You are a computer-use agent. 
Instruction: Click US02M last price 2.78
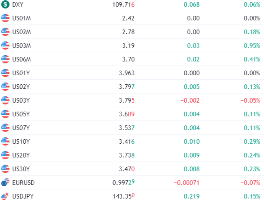point(128,32)
